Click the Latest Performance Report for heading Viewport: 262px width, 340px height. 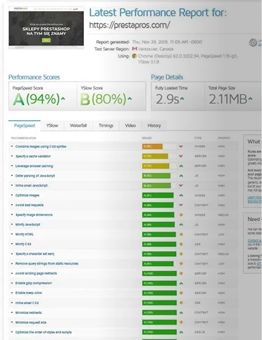(x=158, y=13)
